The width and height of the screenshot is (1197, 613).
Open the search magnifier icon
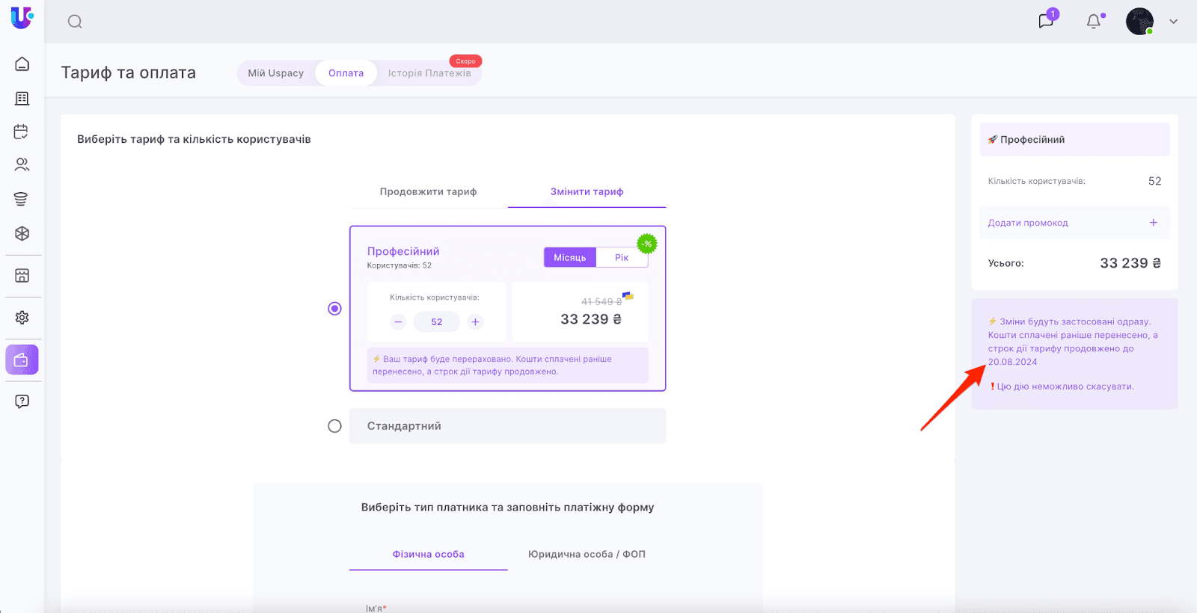(75, 22)
